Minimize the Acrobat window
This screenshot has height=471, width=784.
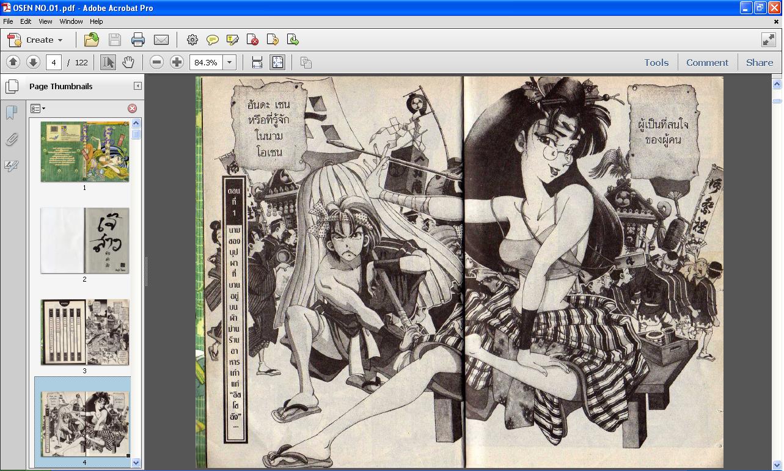click(x=746, y=8)
